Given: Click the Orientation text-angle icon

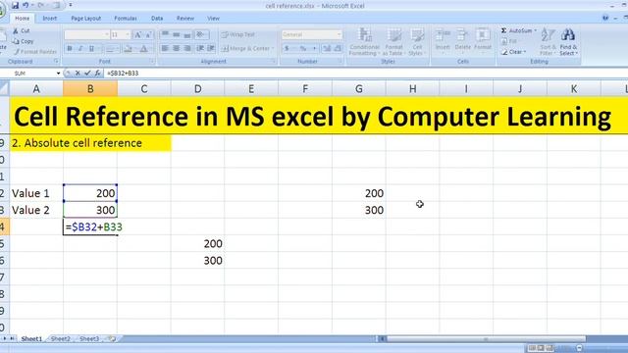Looking at the screenshot, I should click(x=201, y=35).
